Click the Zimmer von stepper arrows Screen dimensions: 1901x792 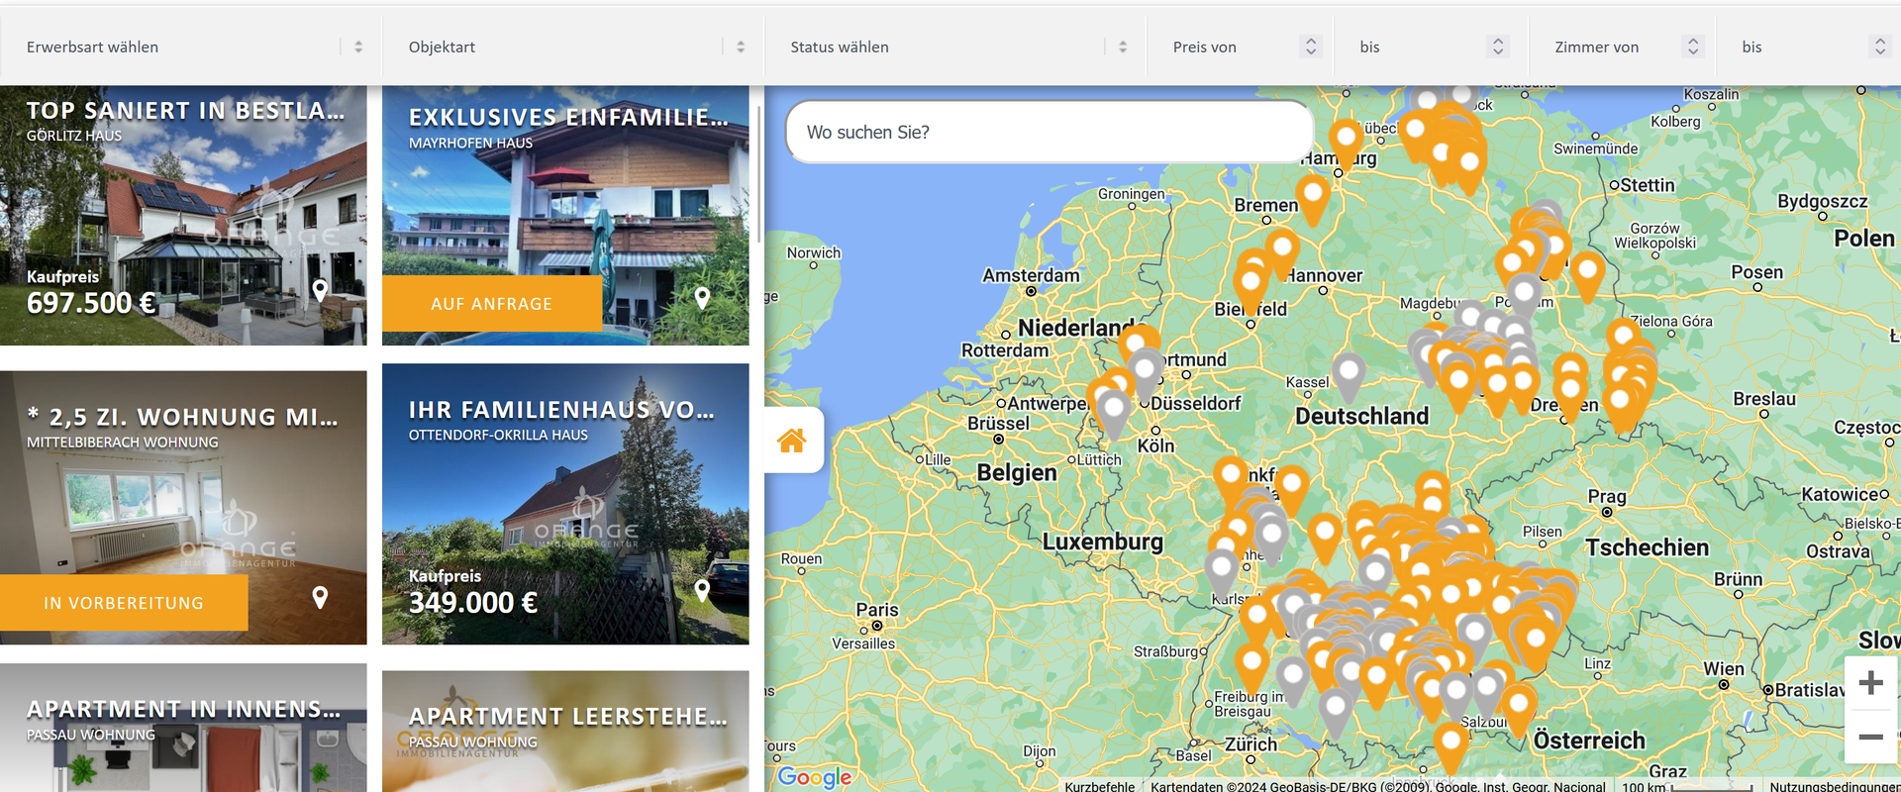1693,47
